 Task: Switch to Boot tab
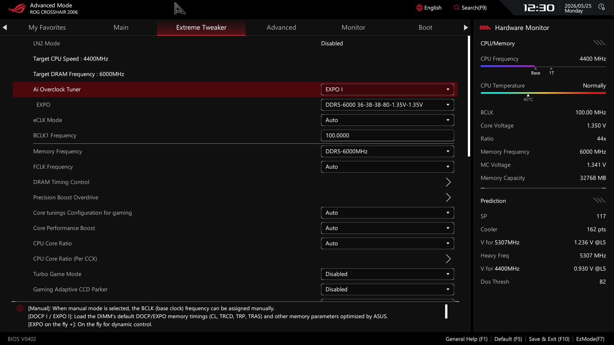pyautogui.click(x=425, y=27)
